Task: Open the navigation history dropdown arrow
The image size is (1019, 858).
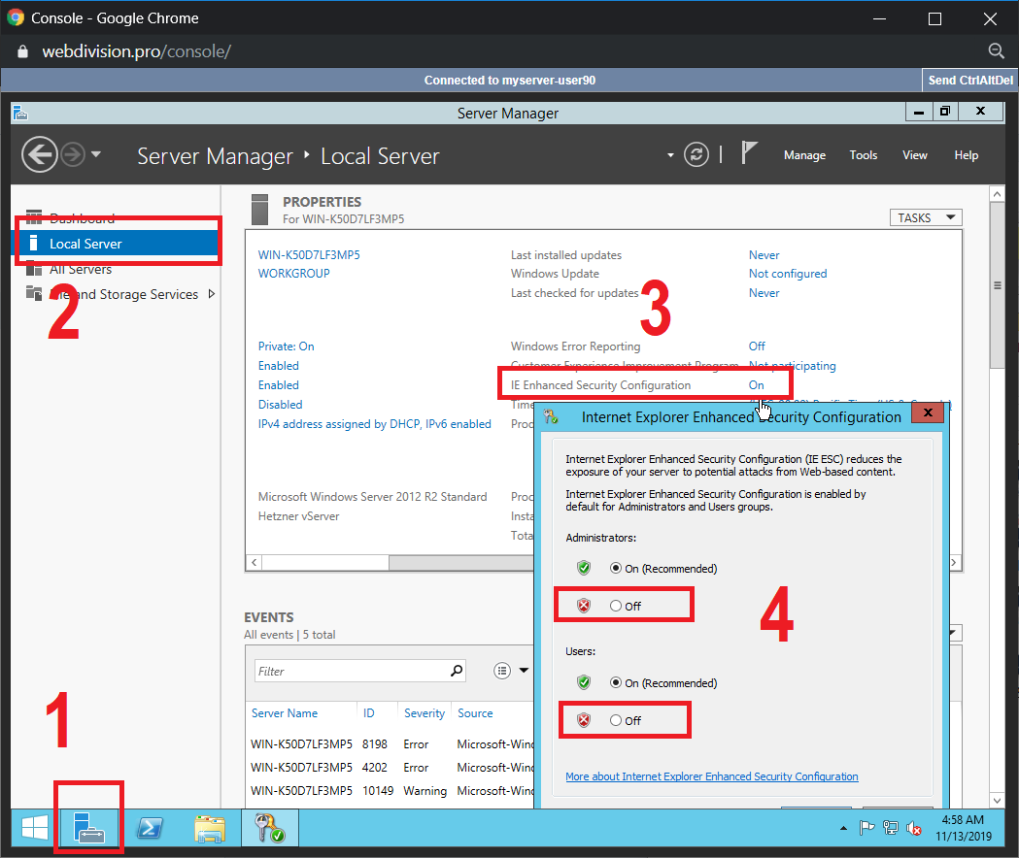Action: tap(95, 155)
